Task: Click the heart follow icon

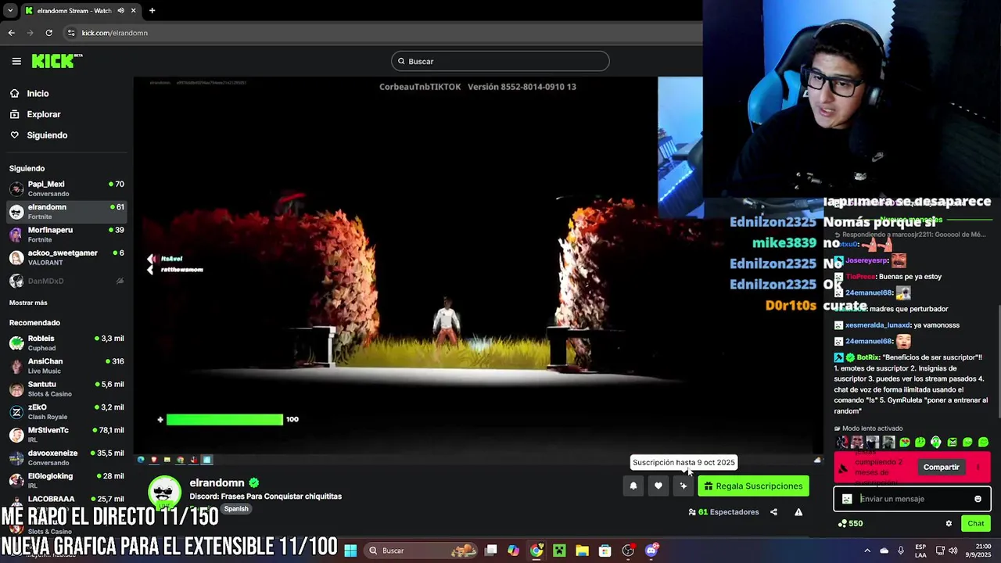Action: (658, 486)
